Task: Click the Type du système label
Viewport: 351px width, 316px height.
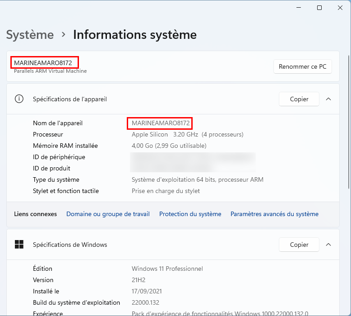Action: (56, 179)
